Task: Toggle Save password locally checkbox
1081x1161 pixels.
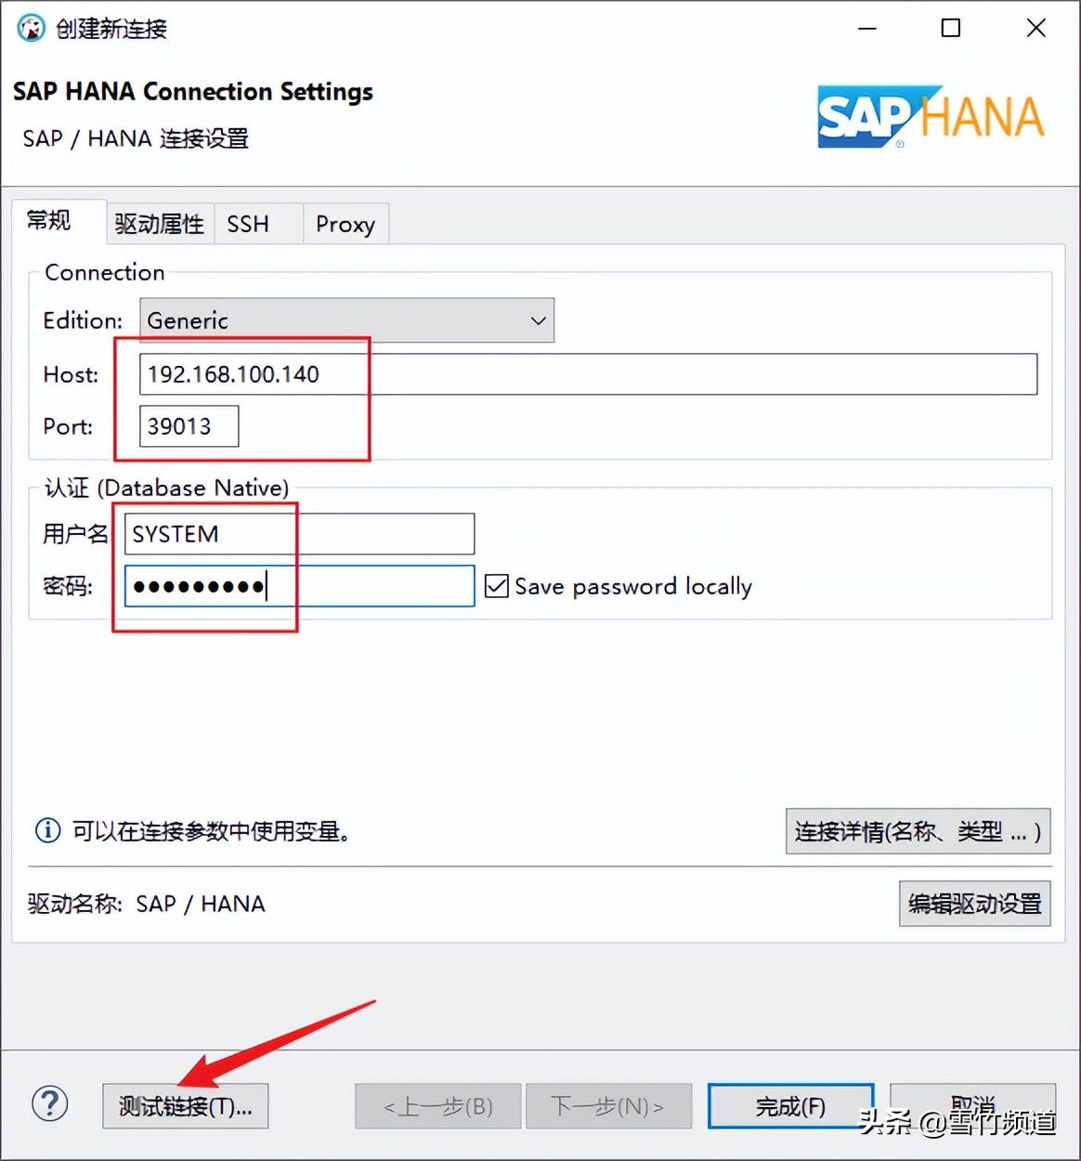Action: tap(497, 586)
